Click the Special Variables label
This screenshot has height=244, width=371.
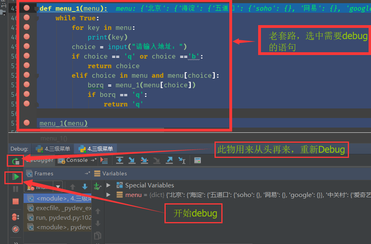[150, 185]
